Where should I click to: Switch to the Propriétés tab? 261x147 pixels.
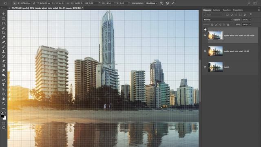click(x=238, y=10)
